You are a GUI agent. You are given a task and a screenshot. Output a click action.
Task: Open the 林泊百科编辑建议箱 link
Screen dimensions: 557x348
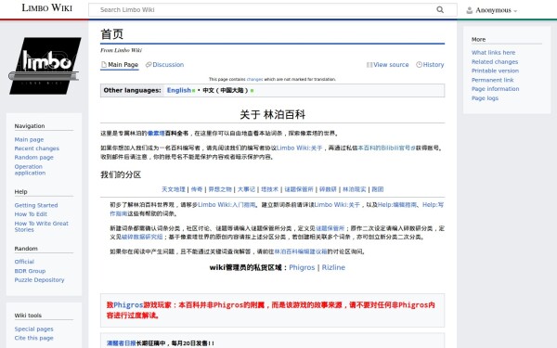[301, 251]
